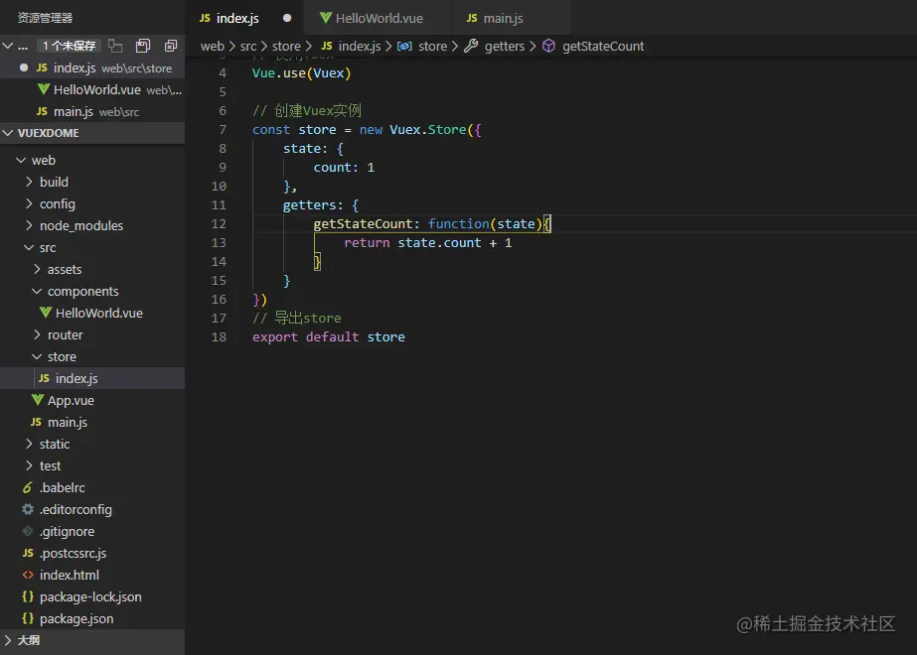
Task: Click the 'Vue.use(Vuex)' code line
Action: [x=301, y=73]
